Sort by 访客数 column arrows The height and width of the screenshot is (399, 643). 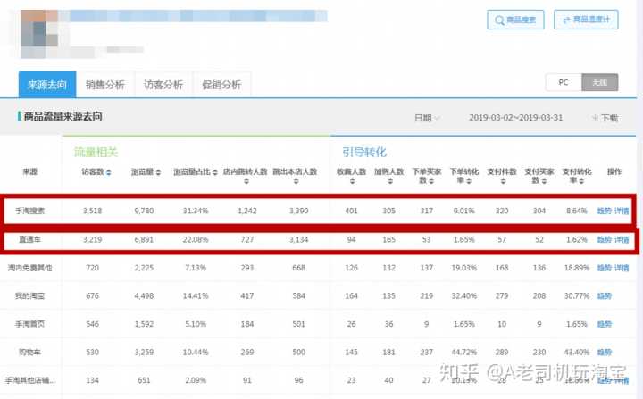(109, 172)
